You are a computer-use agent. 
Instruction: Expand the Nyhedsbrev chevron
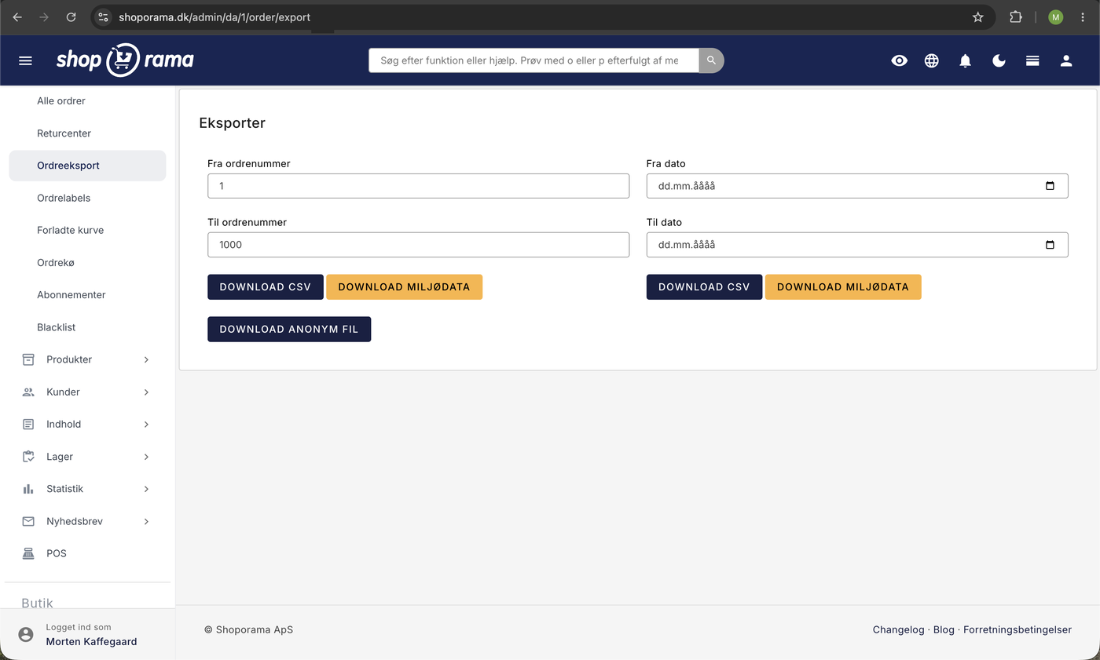tap(146, 521)
